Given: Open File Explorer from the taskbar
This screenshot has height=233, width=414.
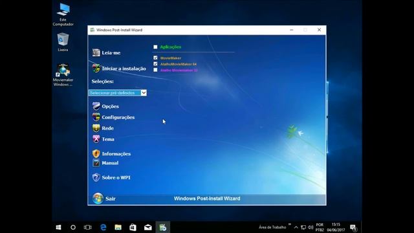Looking at the screenshot, I should click(118, 227).
